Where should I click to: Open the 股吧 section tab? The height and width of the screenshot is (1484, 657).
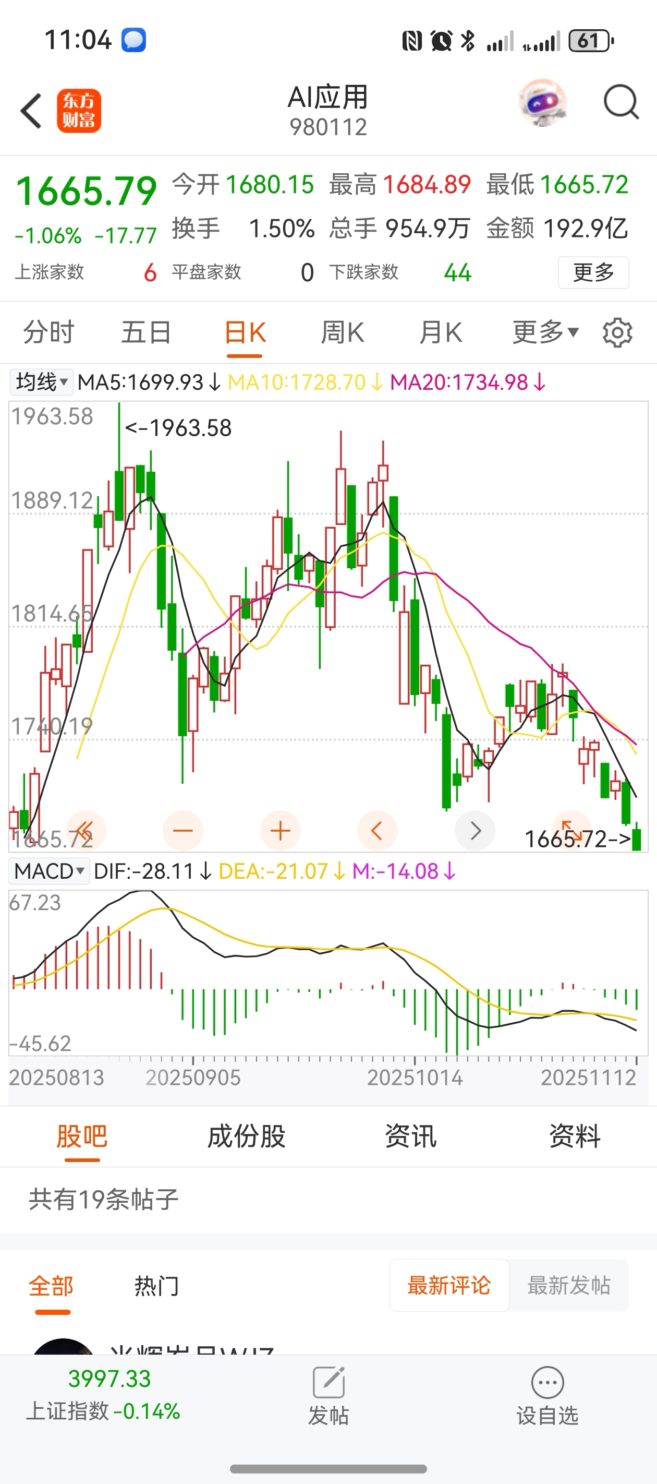pos(82,1136)
